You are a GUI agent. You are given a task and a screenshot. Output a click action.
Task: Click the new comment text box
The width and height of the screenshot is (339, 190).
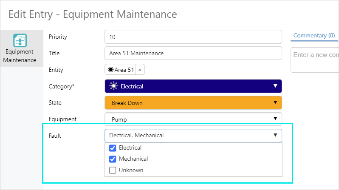[314, 60]
